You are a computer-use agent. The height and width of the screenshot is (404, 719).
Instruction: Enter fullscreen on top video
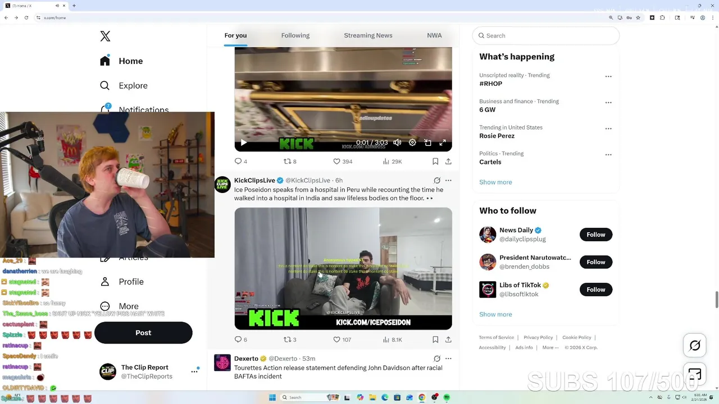(x=443, y=143)
